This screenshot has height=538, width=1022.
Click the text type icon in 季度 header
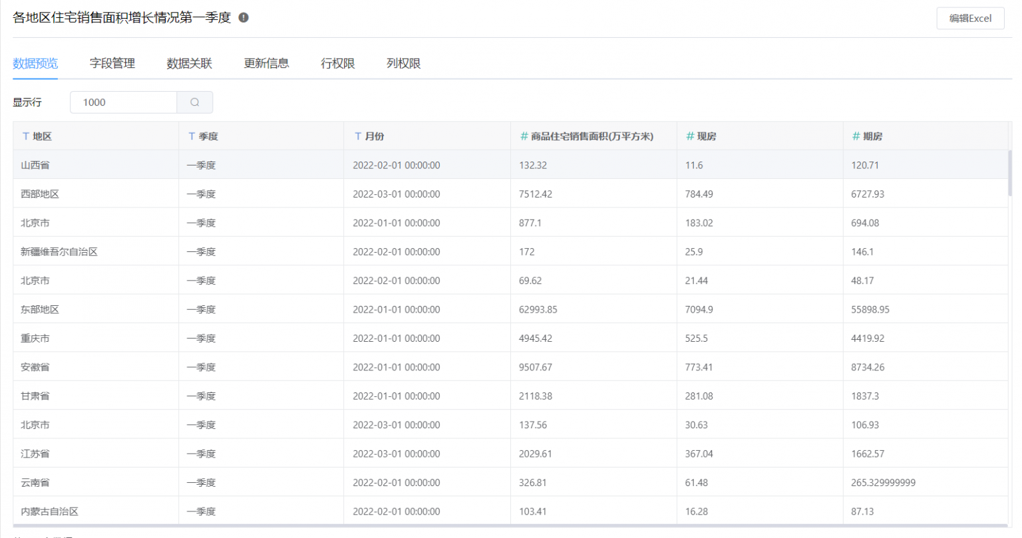tap(192, 136)
